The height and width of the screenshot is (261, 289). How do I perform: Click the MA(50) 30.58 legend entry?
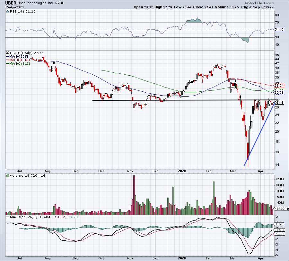point(18,57)
